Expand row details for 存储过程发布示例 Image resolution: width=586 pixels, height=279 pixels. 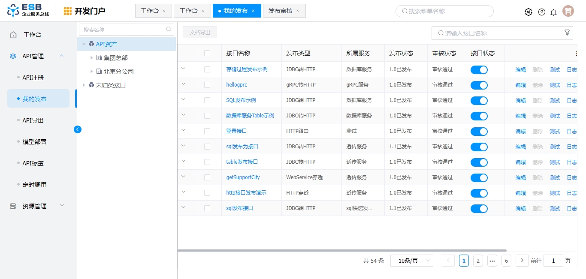(184, 69)
